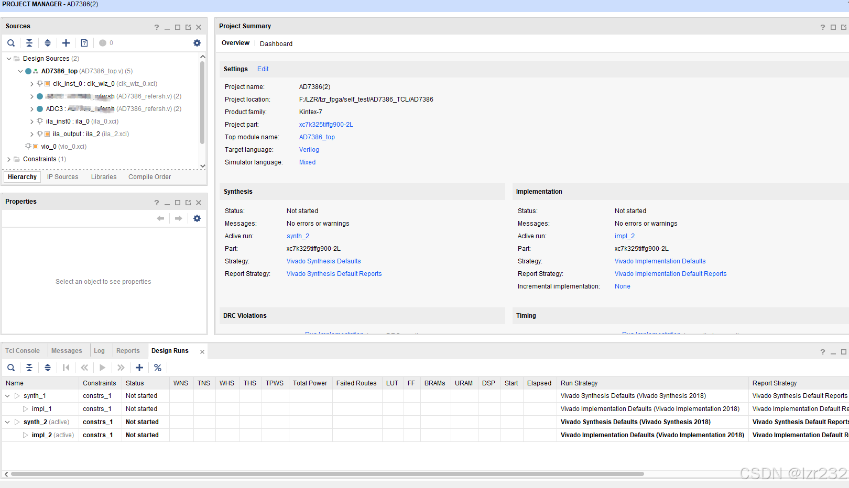Open help in Project Summary header
849x488 pixels.
[x=823, y=27]
